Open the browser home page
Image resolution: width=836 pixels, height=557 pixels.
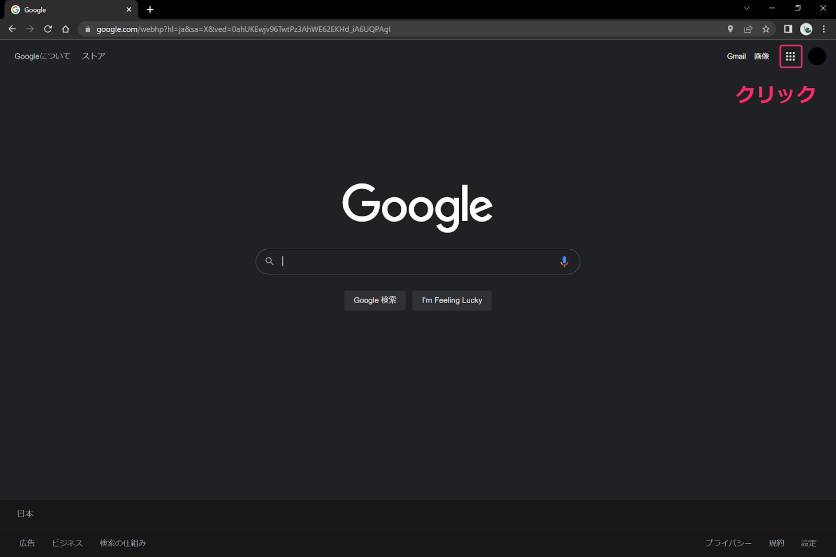pyautogui.click(x=65, y=29)
